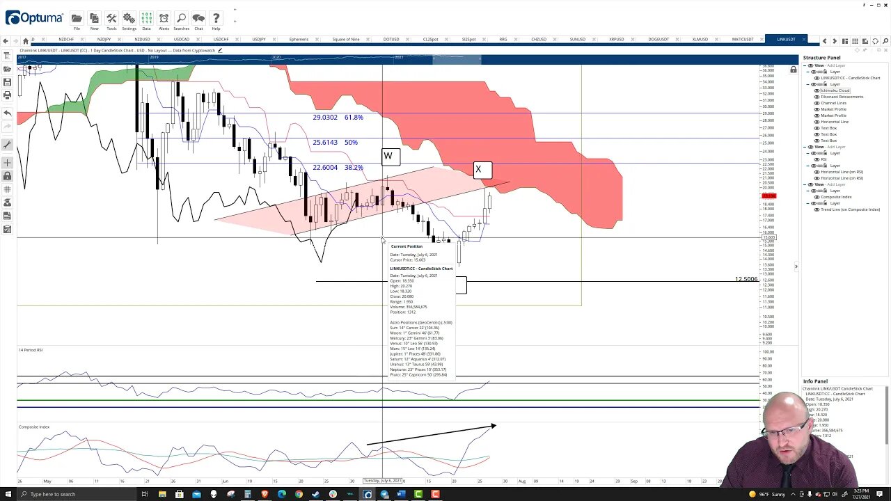Switch to the Square of Nine tab
891x501 pixels.
[346, 40]
